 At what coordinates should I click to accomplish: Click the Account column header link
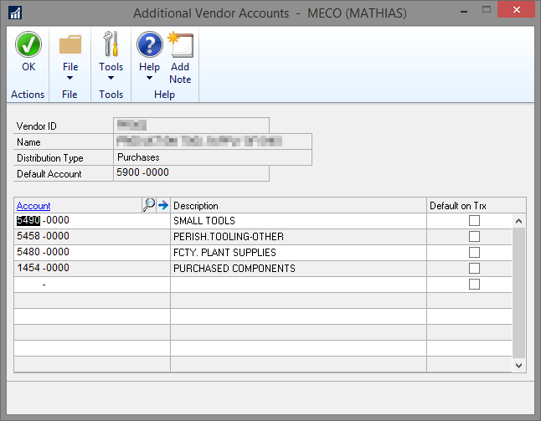coord(33,206)
